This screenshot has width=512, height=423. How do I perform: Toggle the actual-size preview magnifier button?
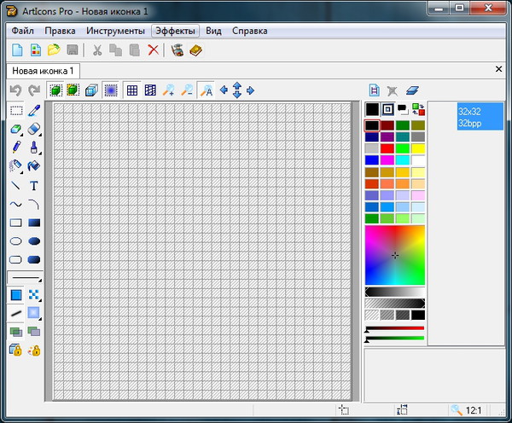point(206,90)
